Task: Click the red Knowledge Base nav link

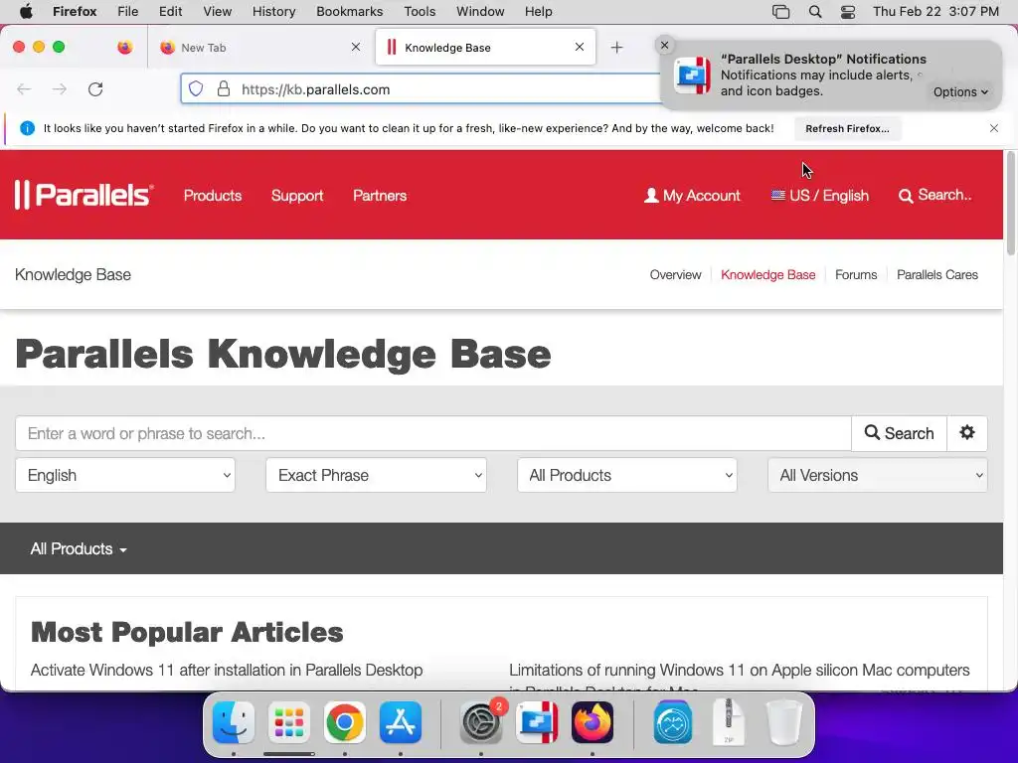Action: point(768,274)
